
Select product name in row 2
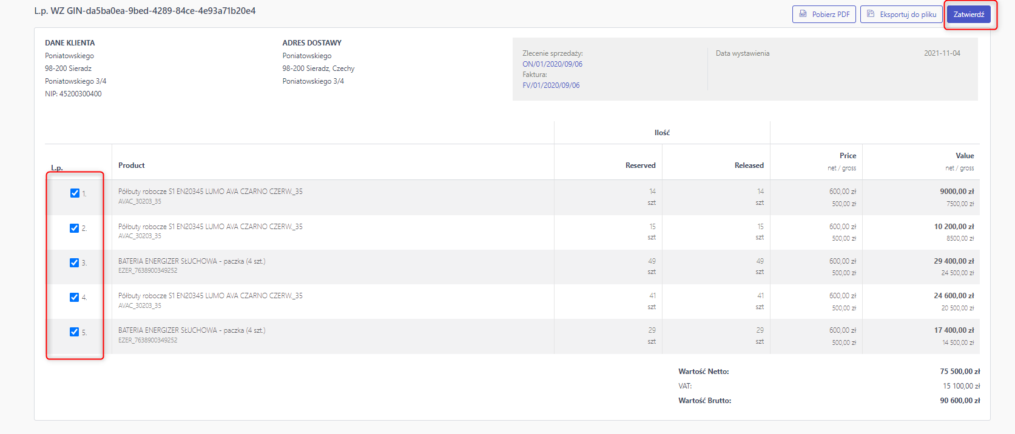(x=211, y=227)
